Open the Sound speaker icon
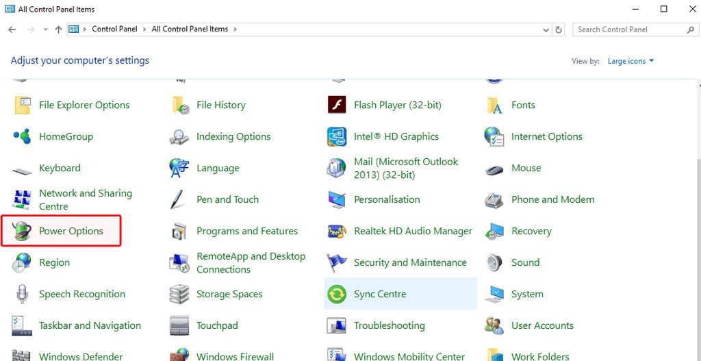 point(494,262)
